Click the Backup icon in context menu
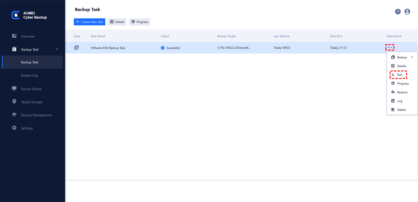The height and width of the screenshot is (202, 418). tap(393, 57)
